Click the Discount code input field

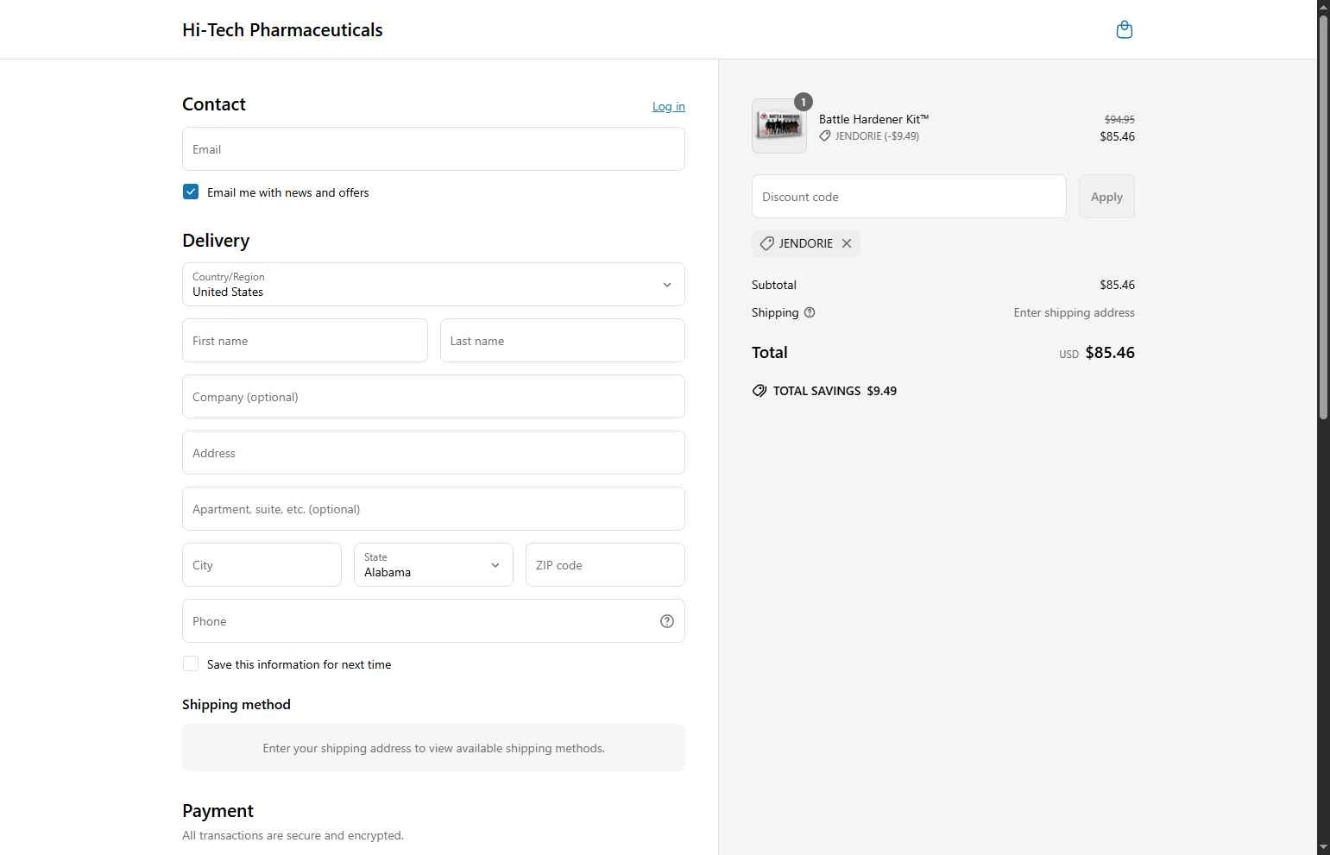tap(909, 197)
